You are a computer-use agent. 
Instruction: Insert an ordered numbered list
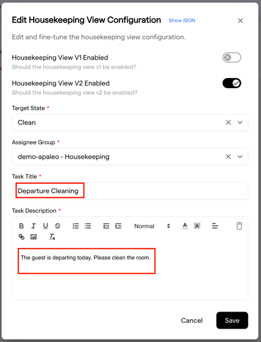76,226
